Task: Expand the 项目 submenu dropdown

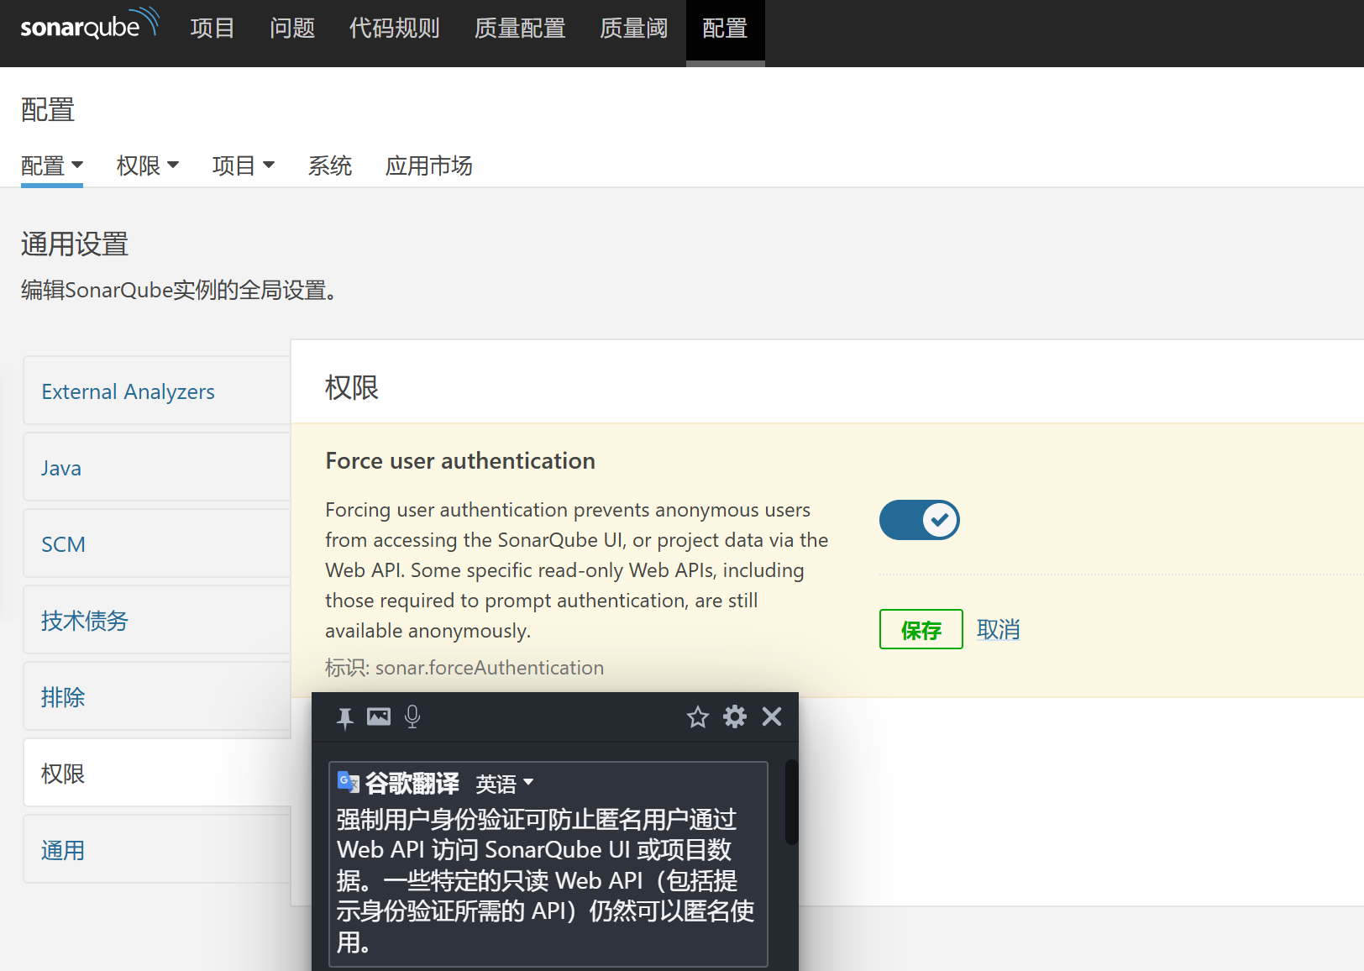Action: (x=244, y=165)
